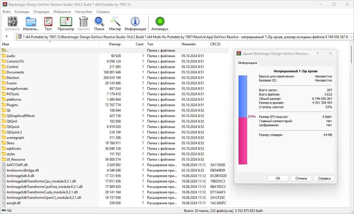
Task: Click the status bar drive icon
Action: pos(4,211)
